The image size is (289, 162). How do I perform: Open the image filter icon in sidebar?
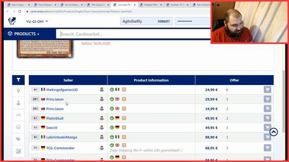pyautogui.click(x=18, y=151)
